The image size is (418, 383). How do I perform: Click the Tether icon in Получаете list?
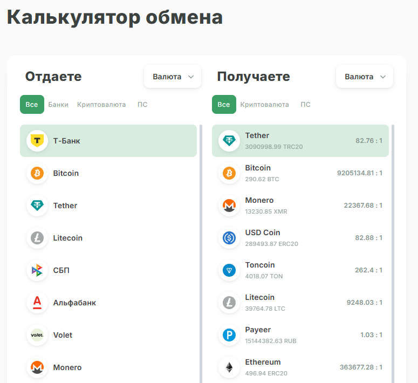point(229,141)
